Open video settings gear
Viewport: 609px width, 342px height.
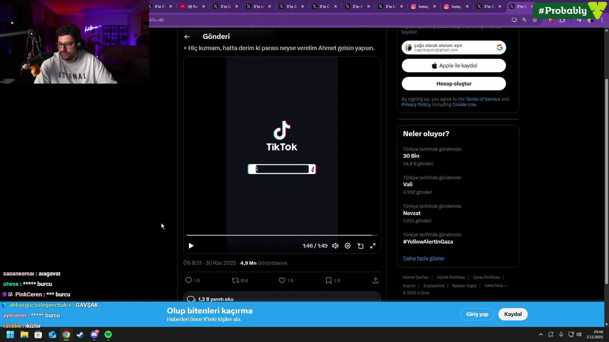[x=348, y=246]
